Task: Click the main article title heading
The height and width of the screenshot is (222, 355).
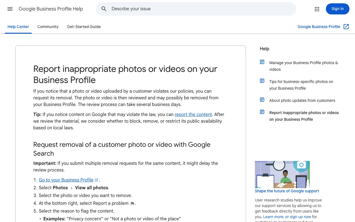Action: 125,74
